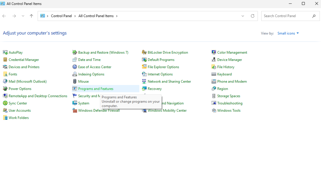Open the Backup and Restore icon
The width and height of the screenshot is (321, 170).
(x=75, y=52)
